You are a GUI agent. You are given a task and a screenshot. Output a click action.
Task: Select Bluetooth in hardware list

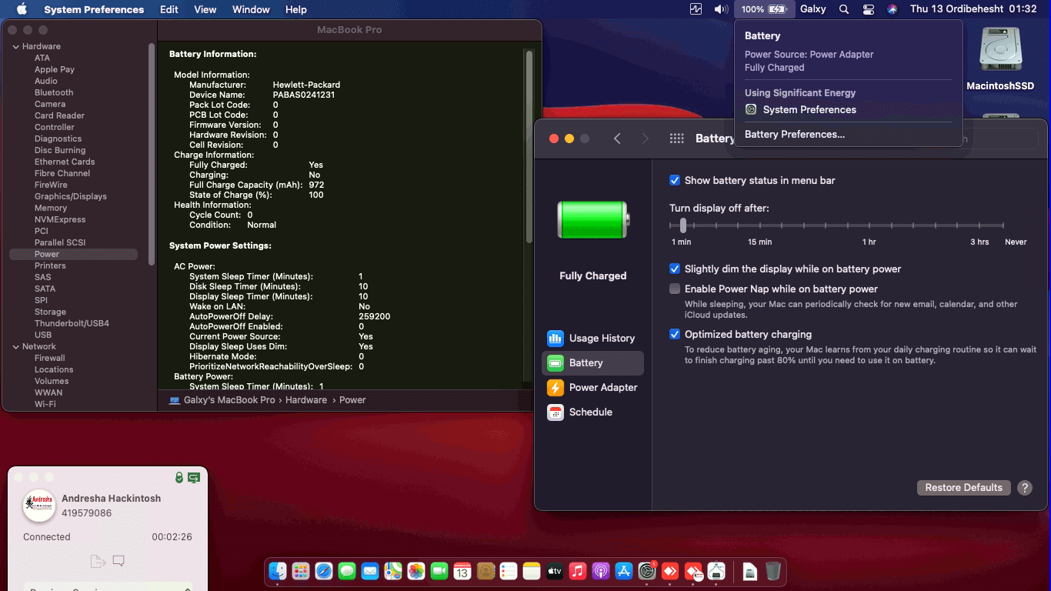[54, 92]
